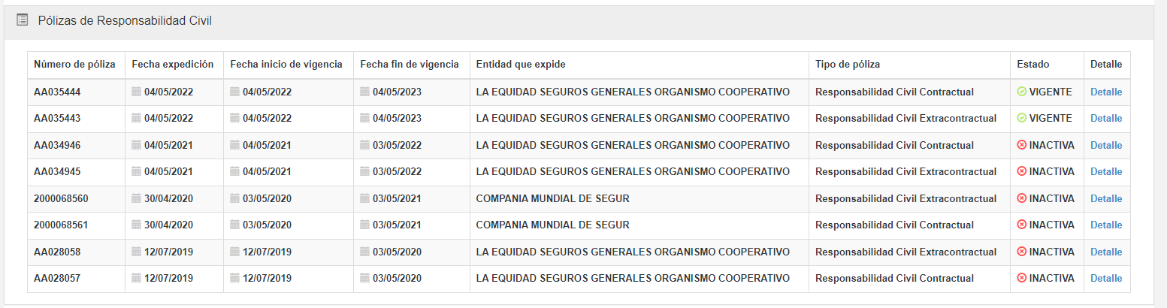
Task: Click the list icon beside Pólizas de Responsabilidad Civil
Action: coord(23,21)
